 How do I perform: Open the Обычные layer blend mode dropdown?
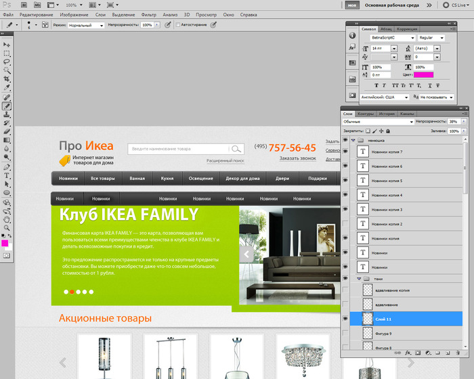pos(378,122)
